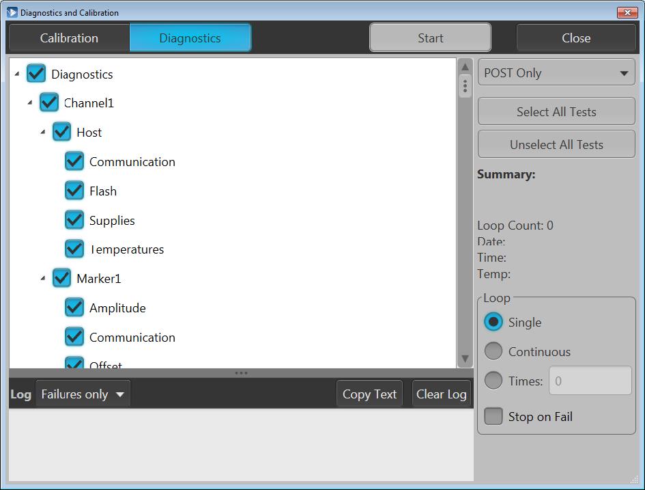Collapse the Channel1 tree node

30,103
